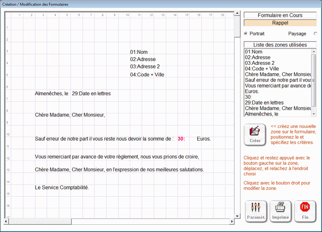322x232 pixels.
Task: Select 'Almenêches, le' in the zones list
Action: point(278,114)
